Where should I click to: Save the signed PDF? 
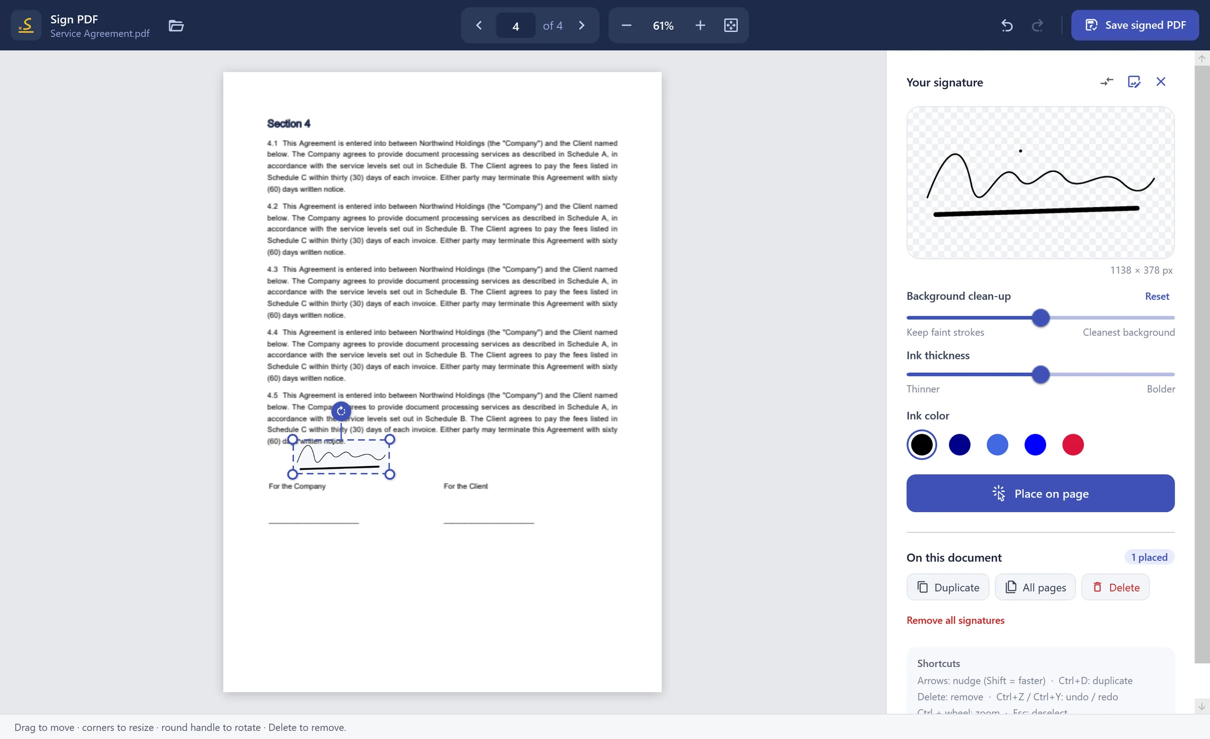click(1135, 25)
